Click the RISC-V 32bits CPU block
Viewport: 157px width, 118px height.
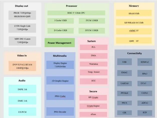coord(76,13)
